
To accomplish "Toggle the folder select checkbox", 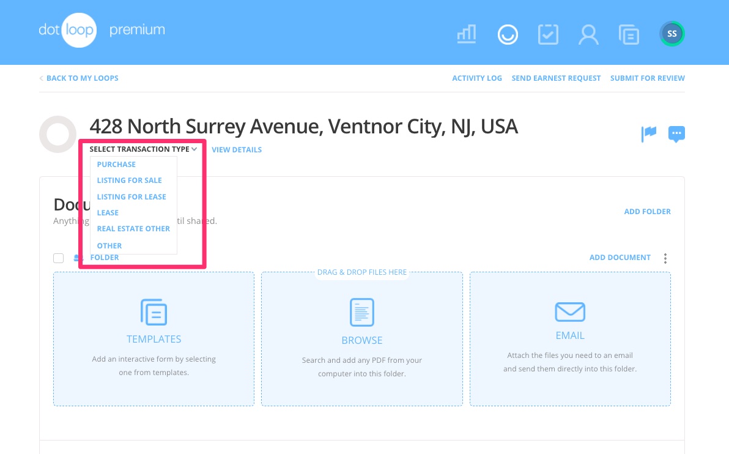I will coord(59,258).
